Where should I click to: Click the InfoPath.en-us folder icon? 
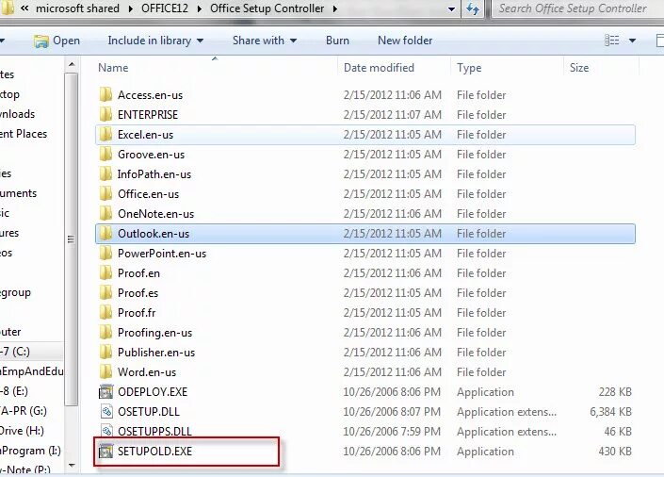105,173
